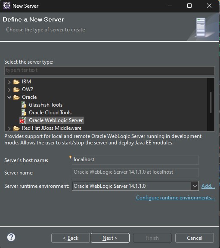Select the OW2 tree entry
The width and height of the screenshot is (220, 248).
coord(28,89)
